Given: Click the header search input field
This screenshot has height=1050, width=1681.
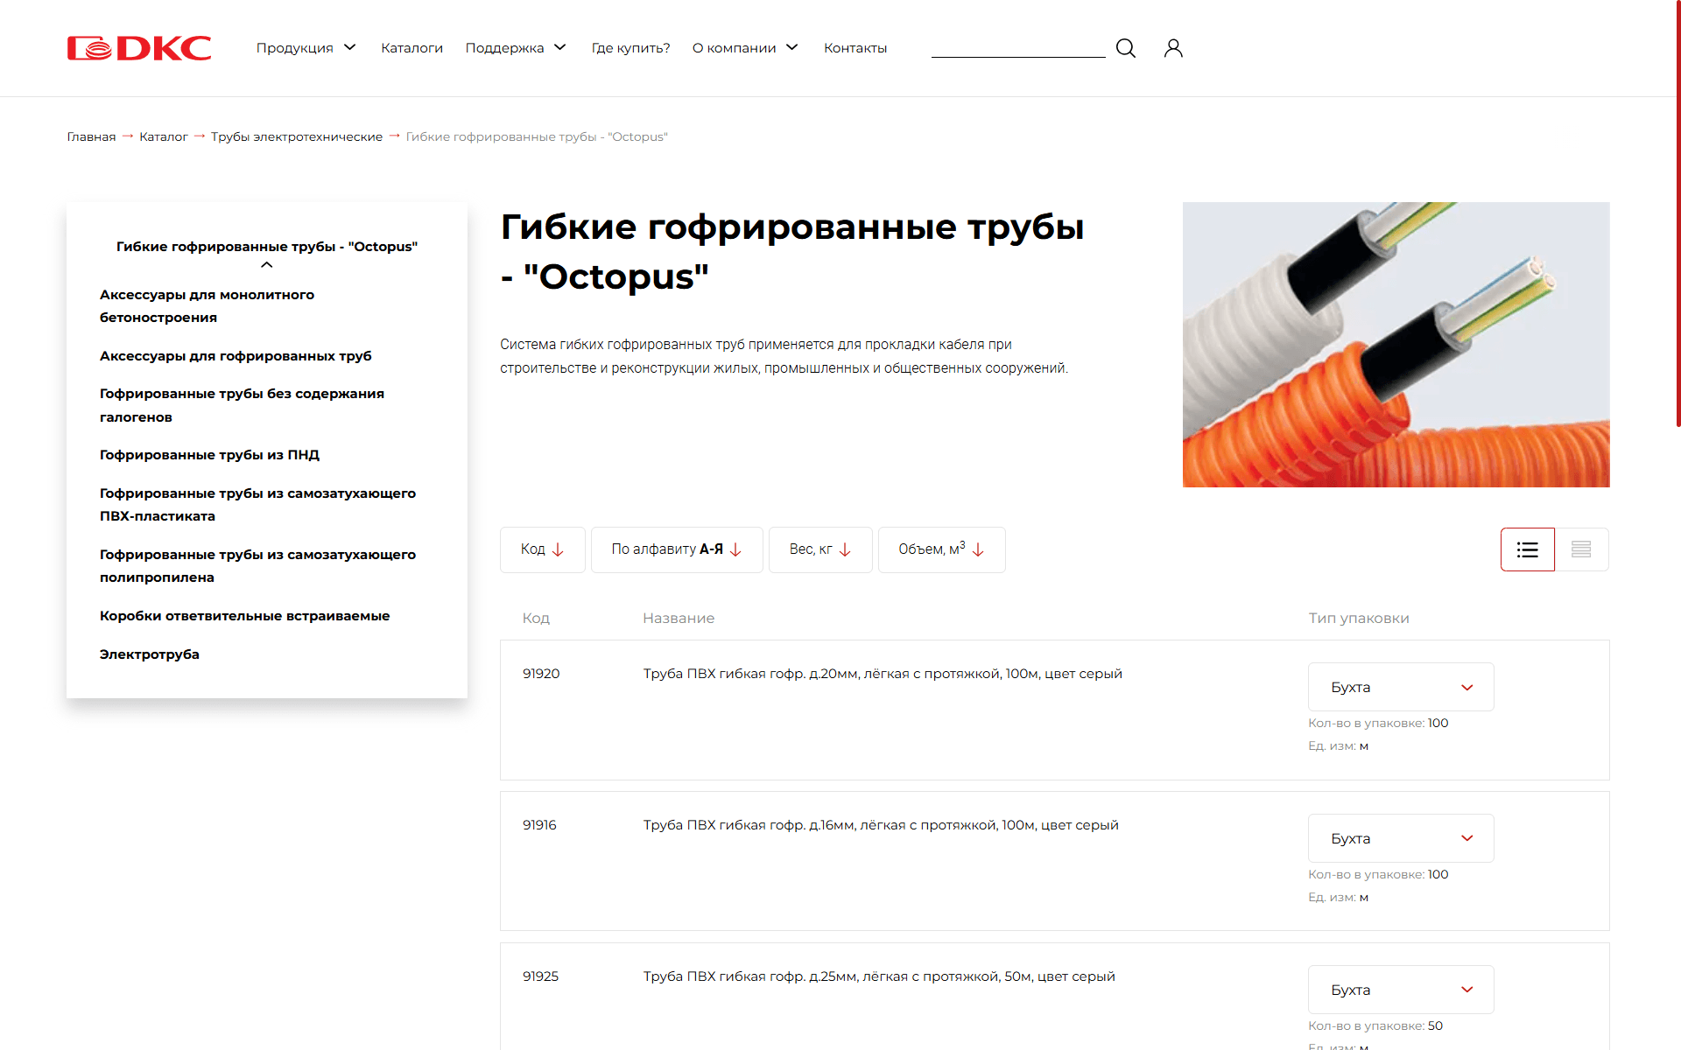Looking at the screenshot, I should (x=1018, y=47).
